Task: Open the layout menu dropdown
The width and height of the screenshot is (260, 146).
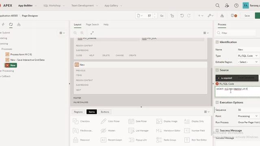Action: pyautogui.click(x=206, y=33)
